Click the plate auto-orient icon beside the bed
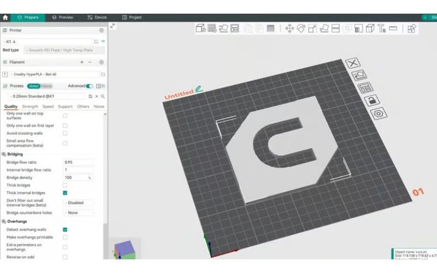Screen dimensions: 437x273 tap(359, 75)
